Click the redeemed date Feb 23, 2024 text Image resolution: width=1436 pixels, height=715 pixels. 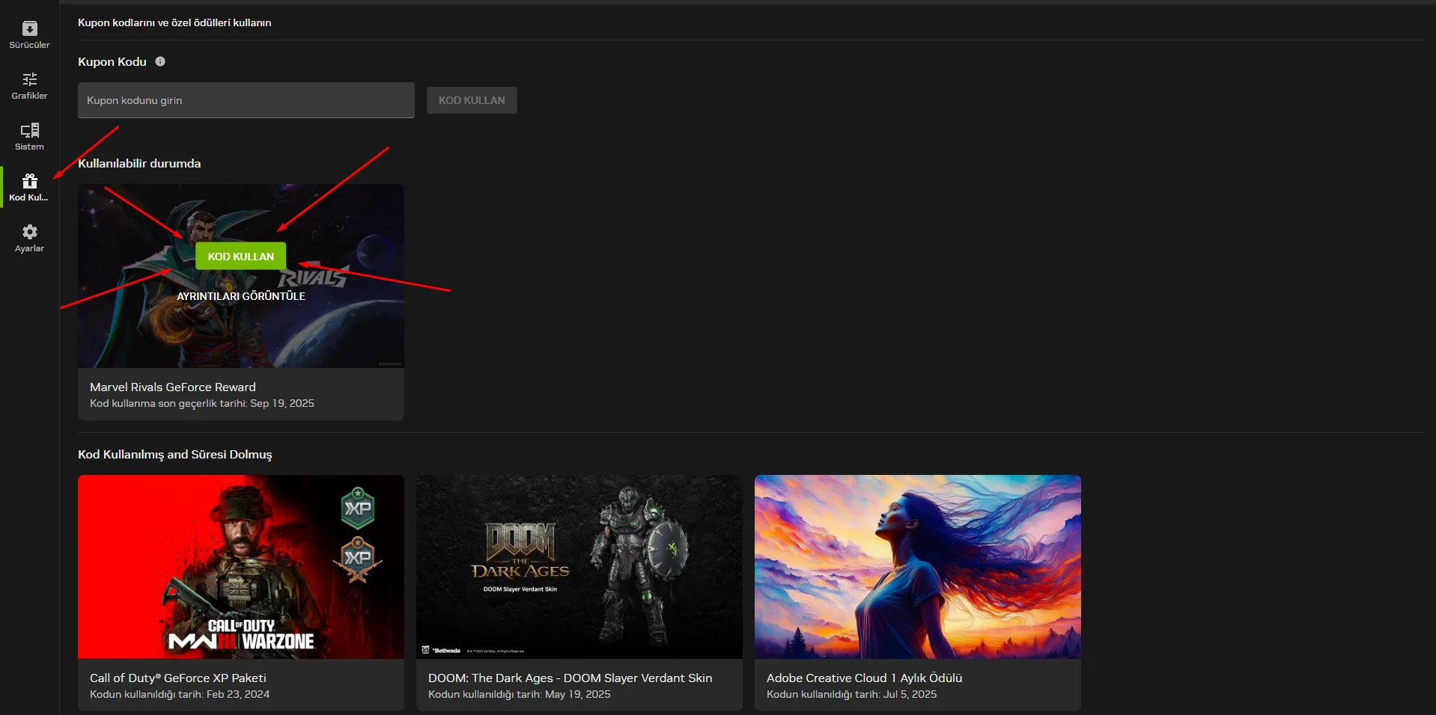[238, 694]
